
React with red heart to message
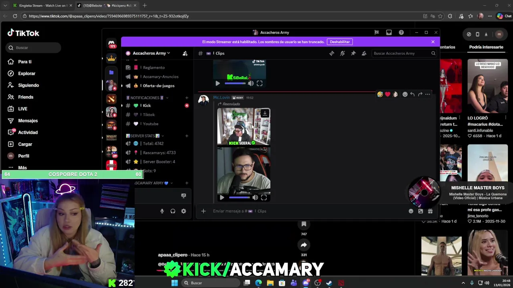tap(388, 94)
